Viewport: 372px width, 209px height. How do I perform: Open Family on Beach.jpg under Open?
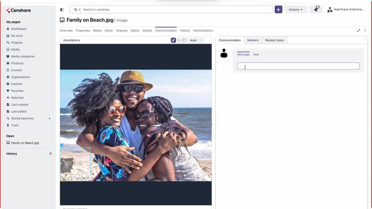coord(25,143)
